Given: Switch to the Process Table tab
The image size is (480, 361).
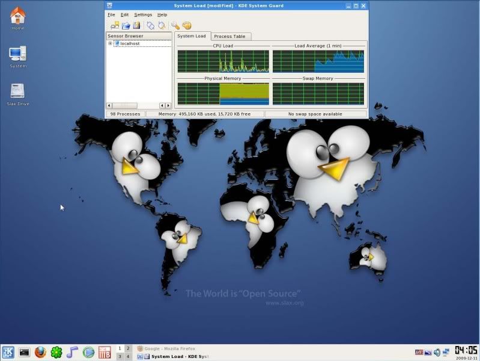Looking at the screenshot, I should click(x=229, y=36).
